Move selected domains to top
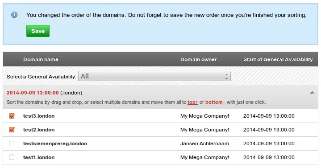Screen dimensions: 321x168 point(192,102)
